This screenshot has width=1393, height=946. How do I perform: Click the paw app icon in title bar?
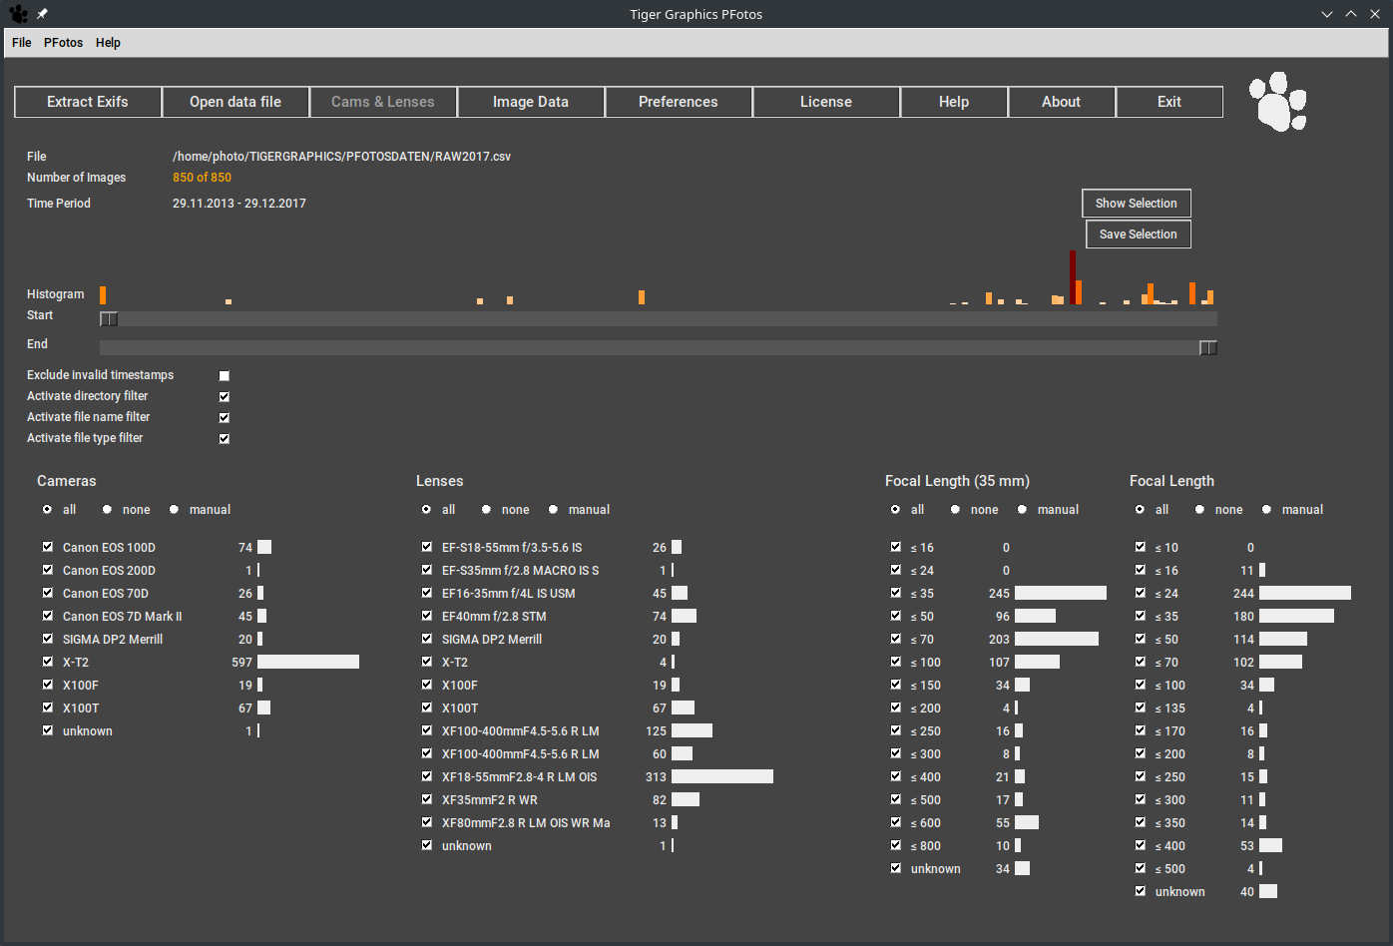pos(18,14)
